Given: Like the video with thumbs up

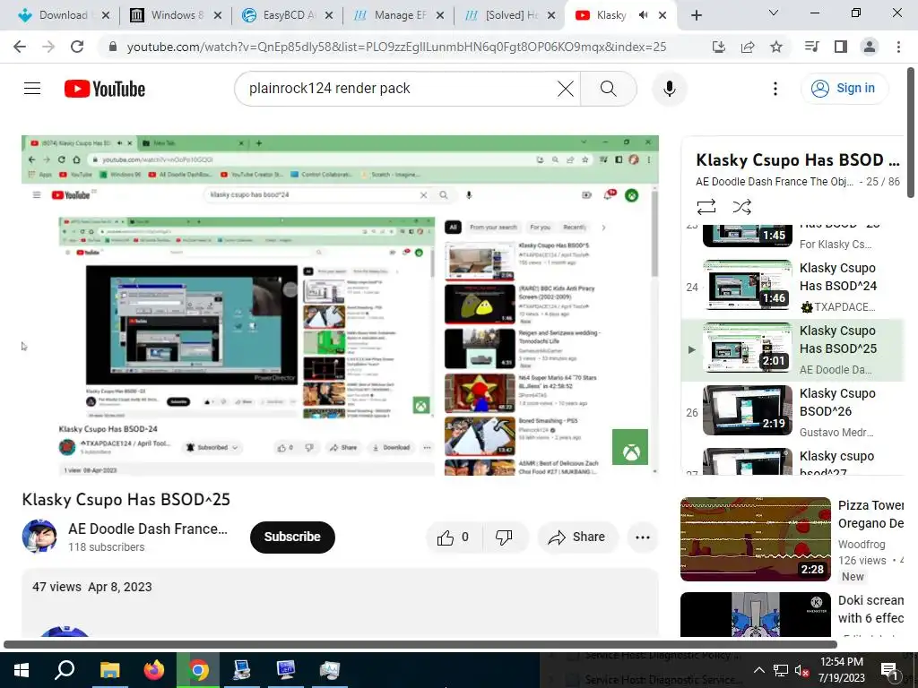Looking at the screenshot, I should (454, 537).
